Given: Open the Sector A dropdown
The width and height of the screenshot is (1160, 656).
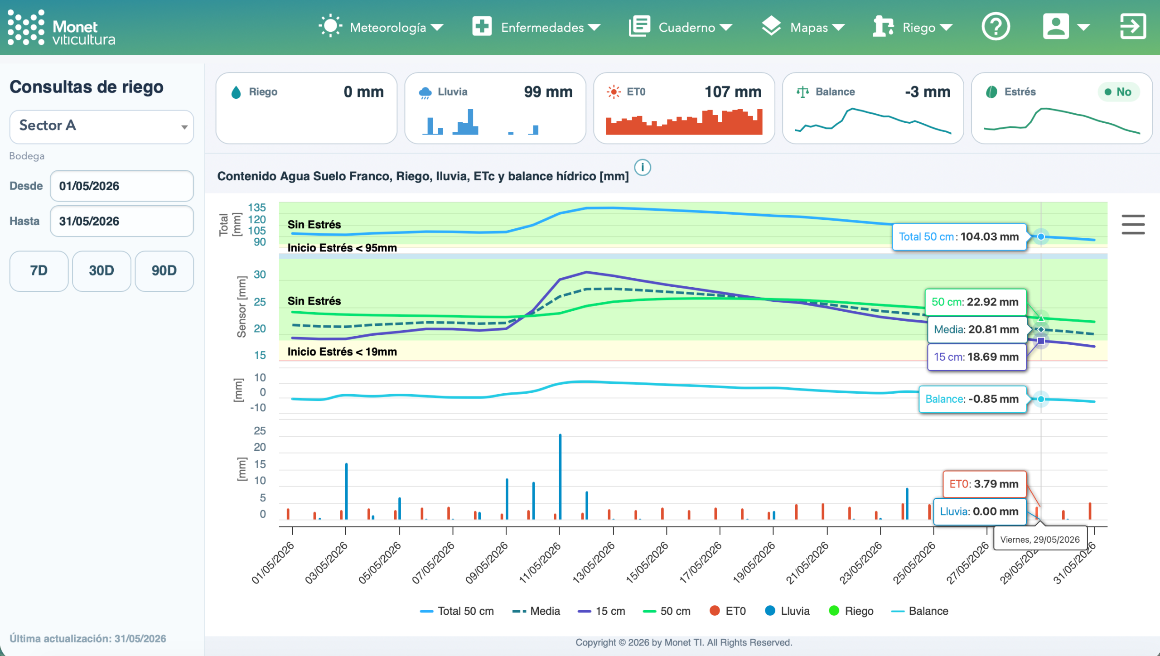Looking at the screenshot, I should 101,126.
